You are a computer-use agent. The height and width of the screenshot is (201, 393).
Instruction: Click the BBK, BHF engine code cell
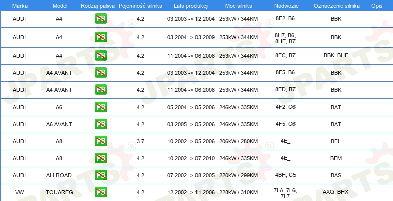pyautogui.click(x=336, y=56)
